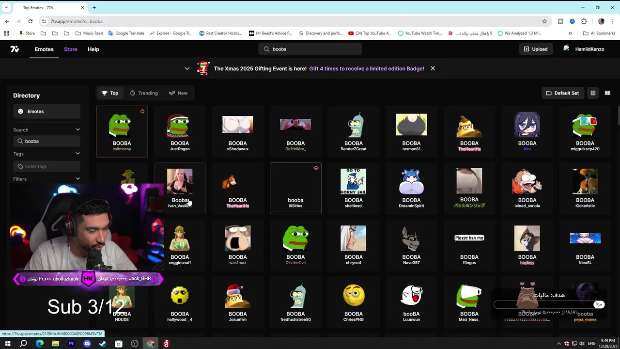Open booba emote by illSirius
Image resolution: width=620 pixels, height=349 pixels.
295,188
